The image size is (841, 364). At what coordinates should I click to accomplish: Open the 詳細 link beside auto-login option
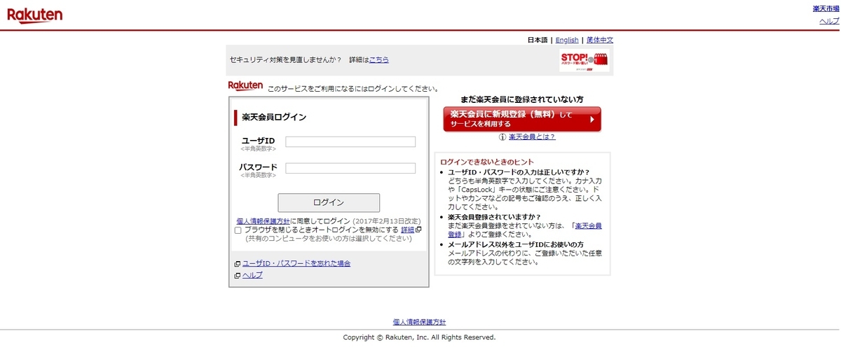pyautogui.click(x=408, y=230)
